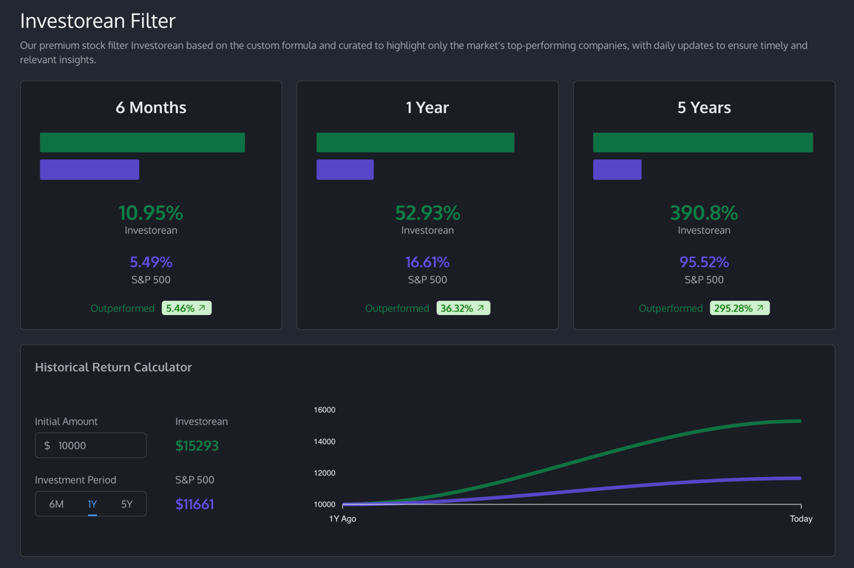854x568 pixels.
Task: Click the green bar in 1 Year card
Action: point(415,143)
